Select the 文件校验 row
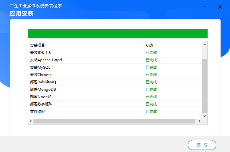The width and height of the screenshot is (230, 152). 115,112
